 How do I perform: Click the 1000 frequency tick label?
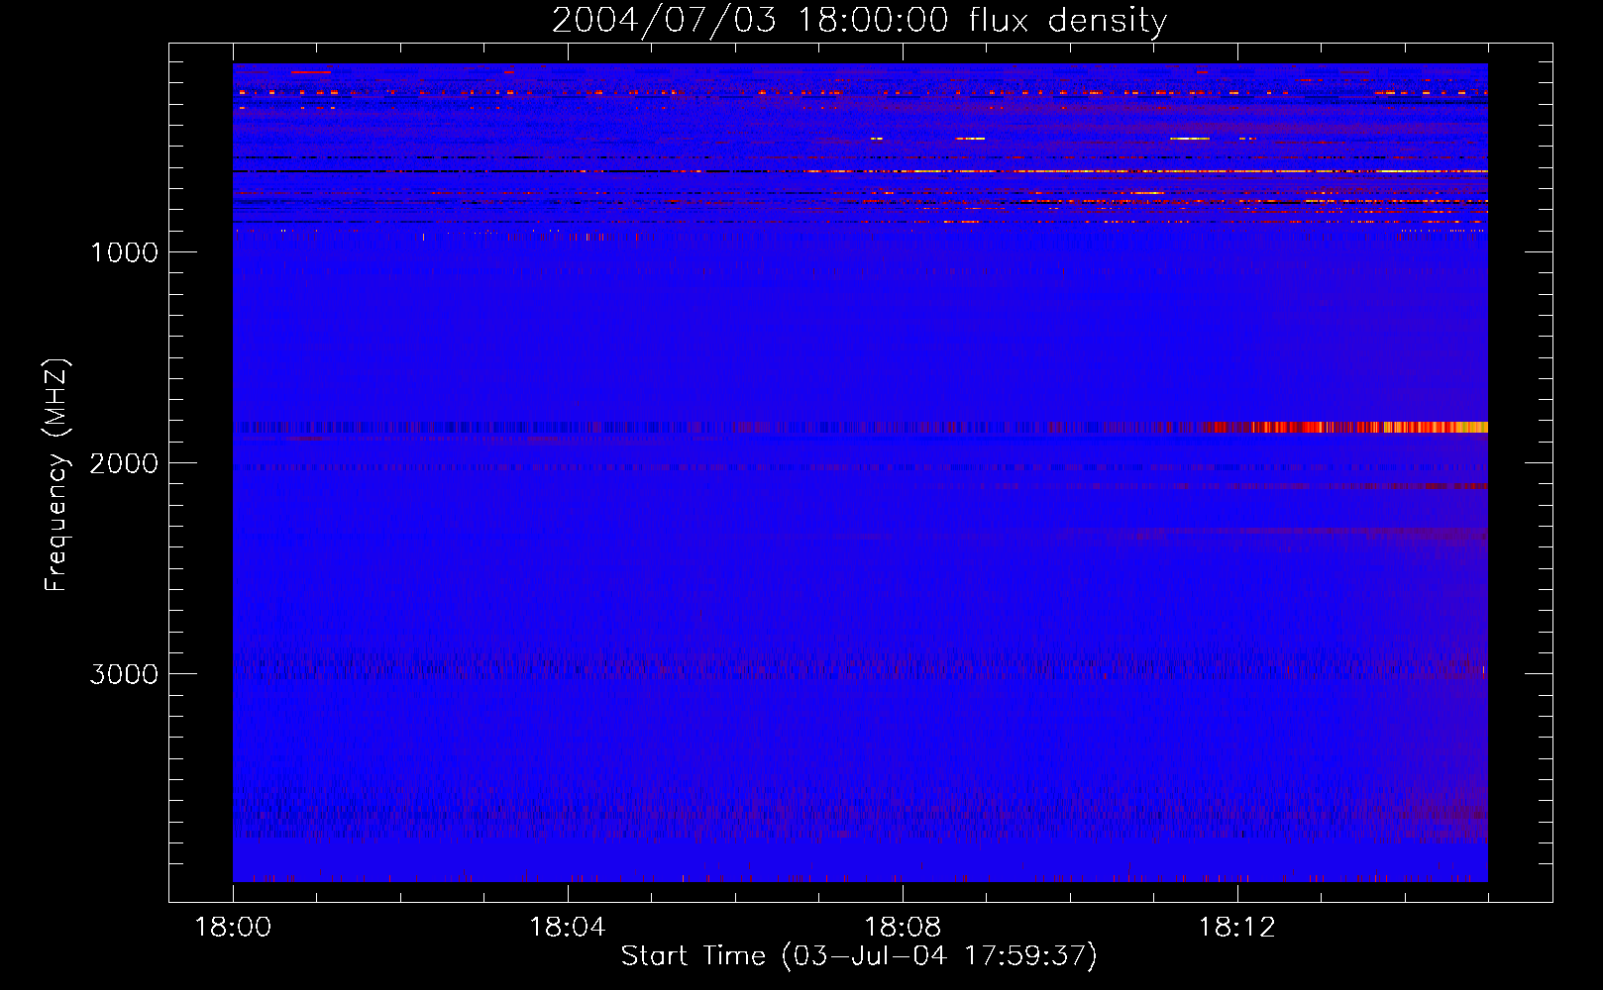[x=124, y=252]
